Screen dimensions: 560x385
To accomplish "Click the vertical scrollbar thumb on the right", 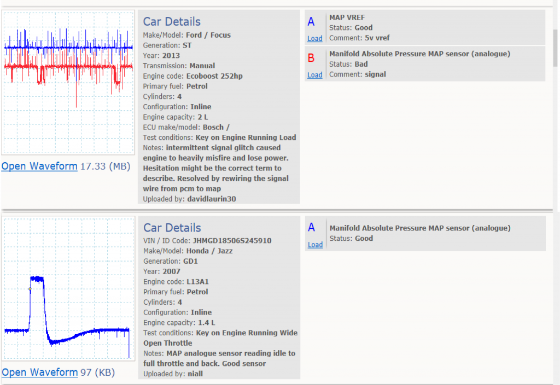I will (x=556, y=48).
